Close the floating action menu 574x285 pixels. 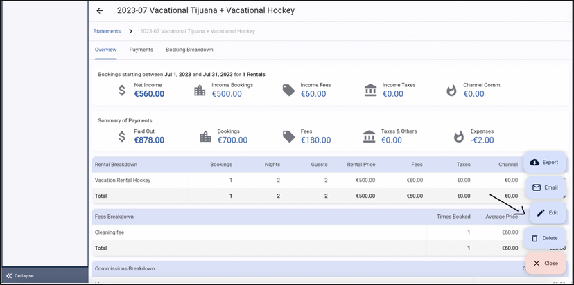[546, 264]
